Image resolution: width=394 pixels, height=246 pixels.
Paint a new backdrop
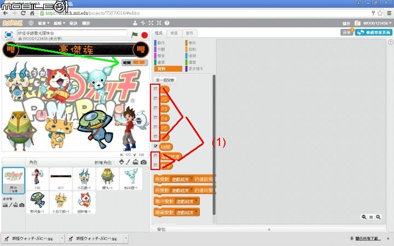[x=10, y=205]
